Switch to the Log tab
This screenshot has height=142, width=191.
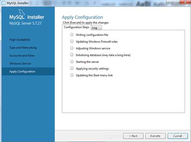[96, 28]
